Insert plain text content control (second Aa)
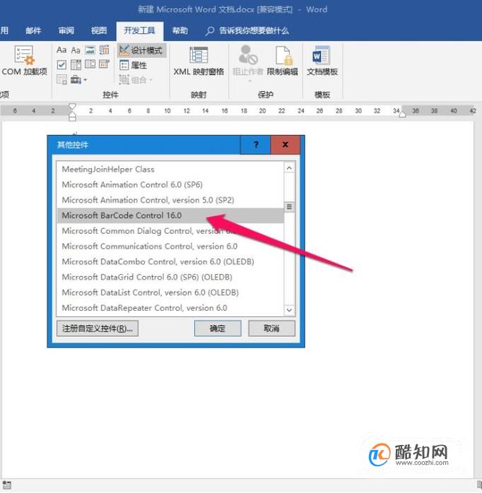482x493 pixels. coord(76,50)
